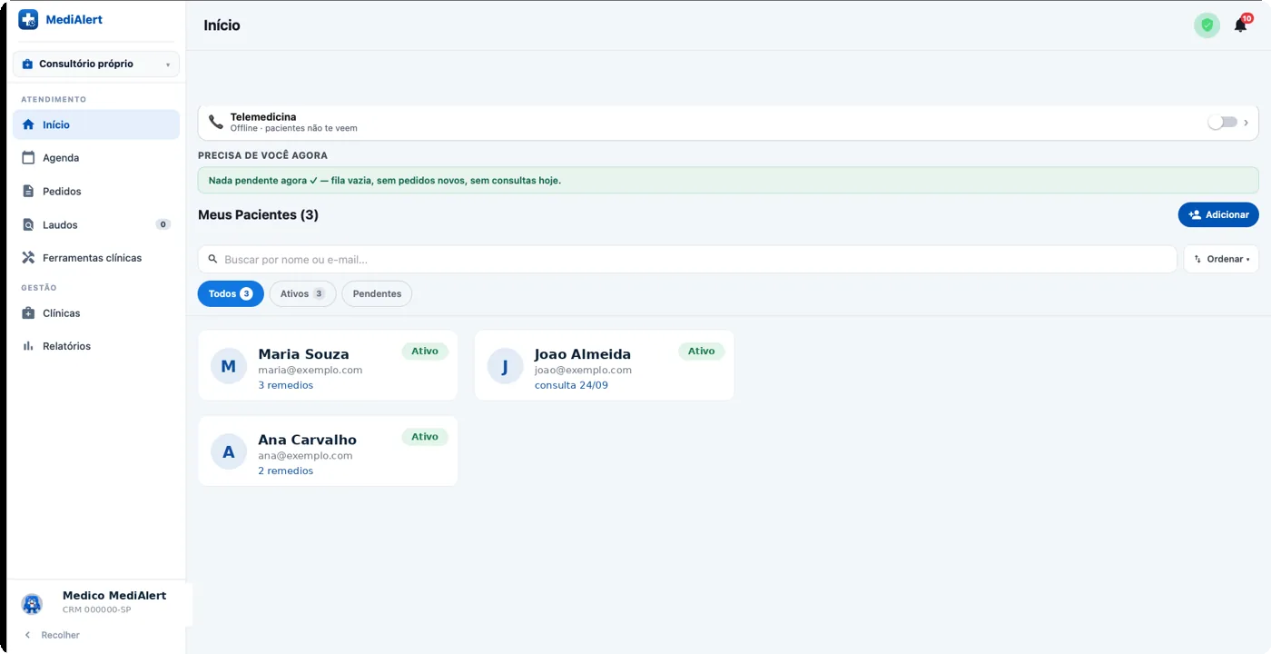1271x654 pixels.
Task: Focus the patient search field
Action: click(x=687, y=259)
